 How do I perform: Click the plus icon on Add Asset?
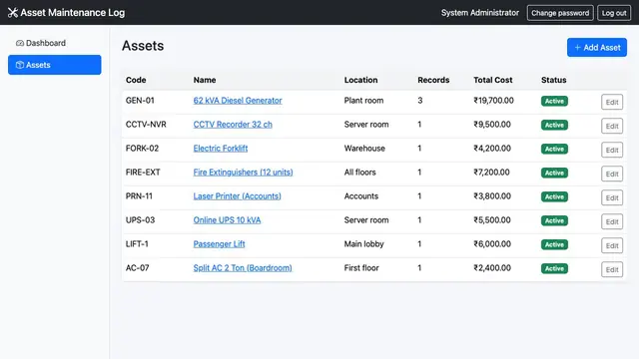tap(577, 48)
